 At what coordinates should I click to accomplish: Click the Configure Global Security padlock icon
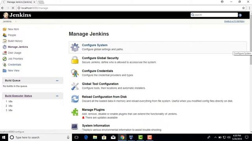75,60
